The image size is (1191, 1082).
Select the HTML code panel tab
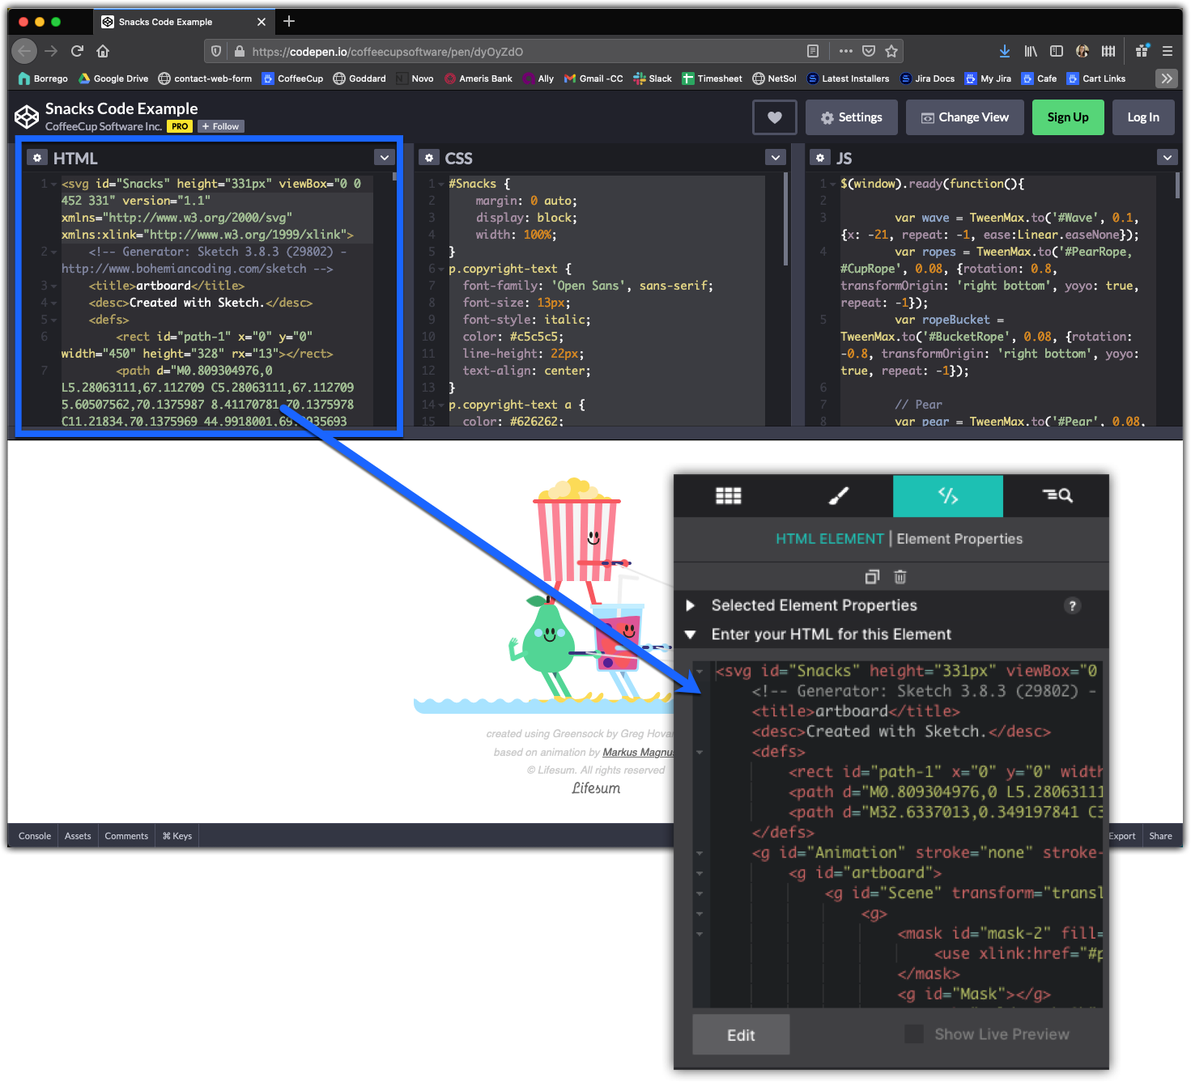point(948,495)
